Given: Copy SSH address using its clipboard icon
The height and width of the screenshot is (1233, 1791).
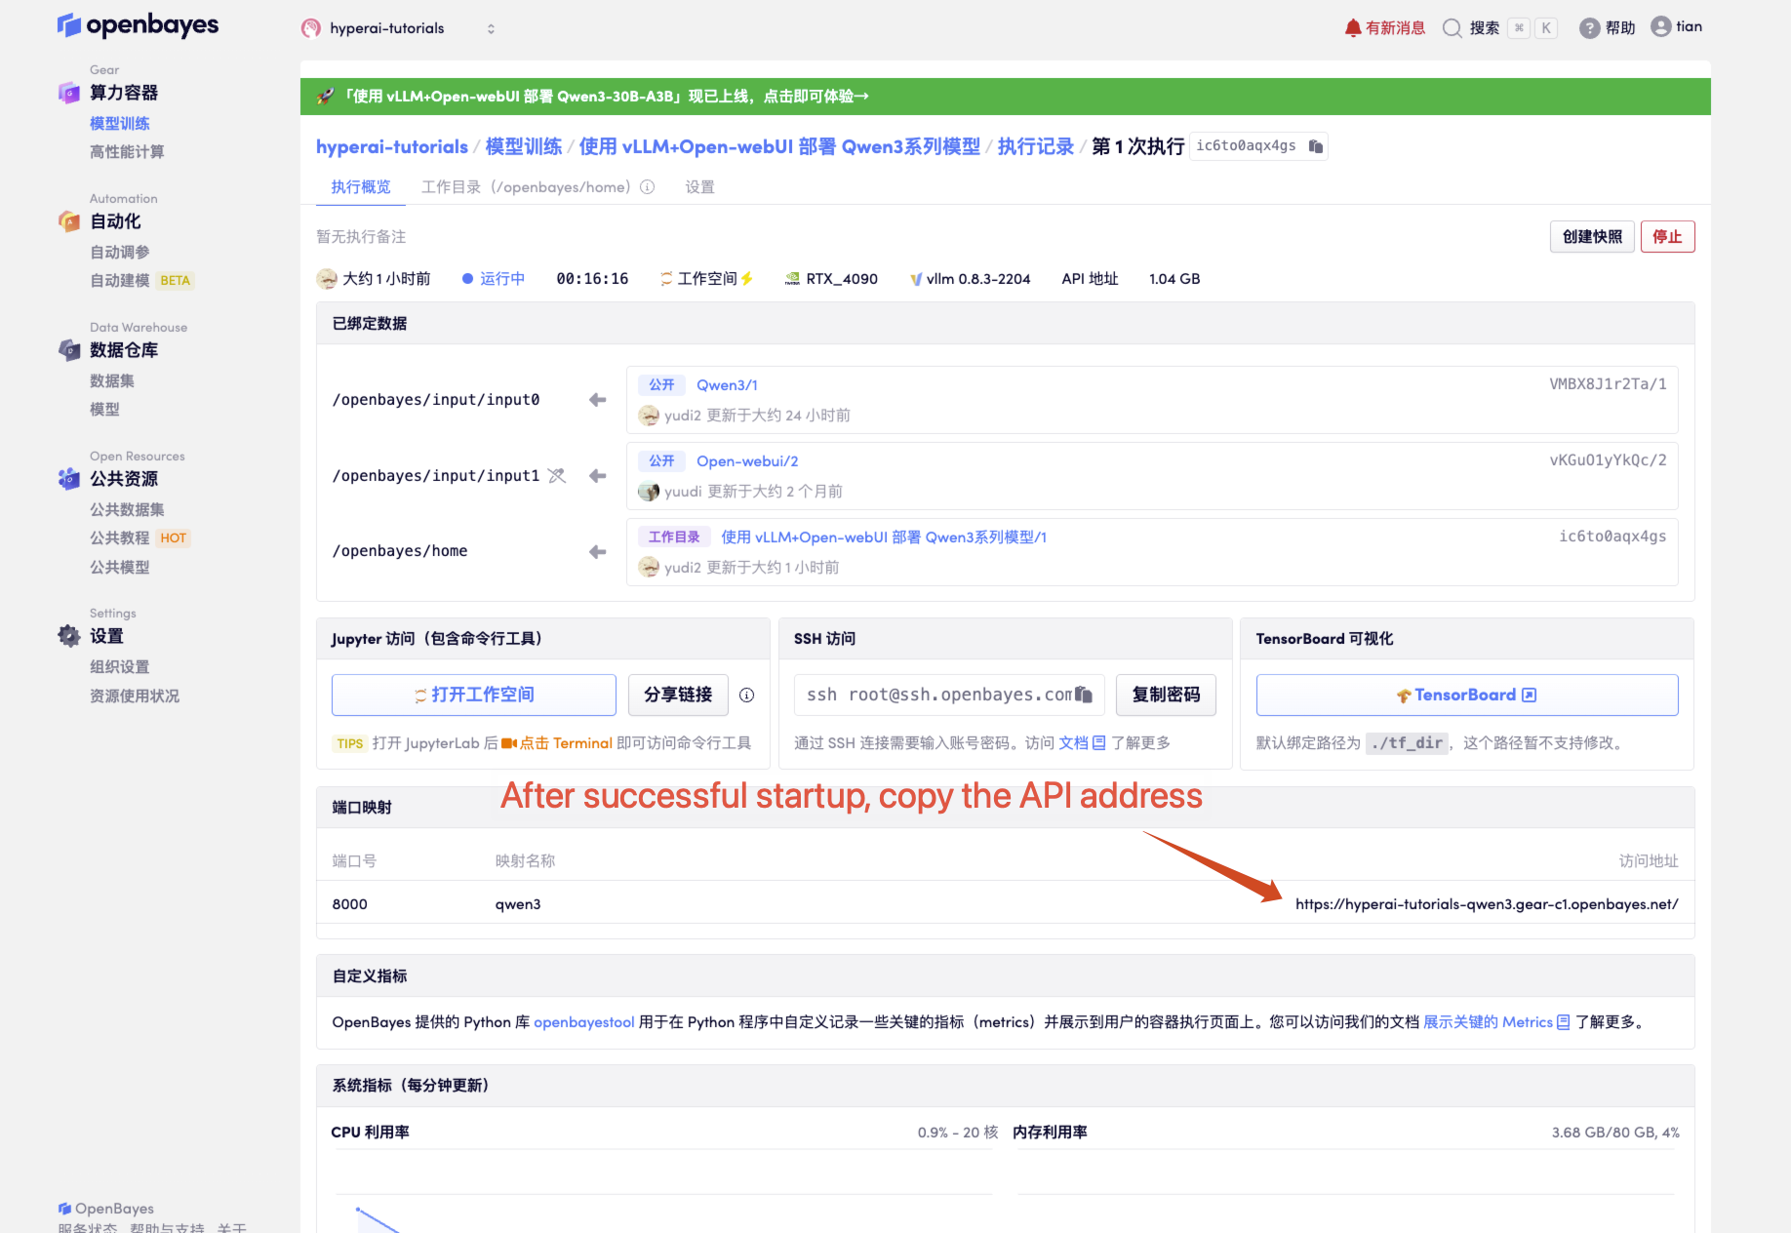Looking at the screenshot, I should (x=1083, y=694).
